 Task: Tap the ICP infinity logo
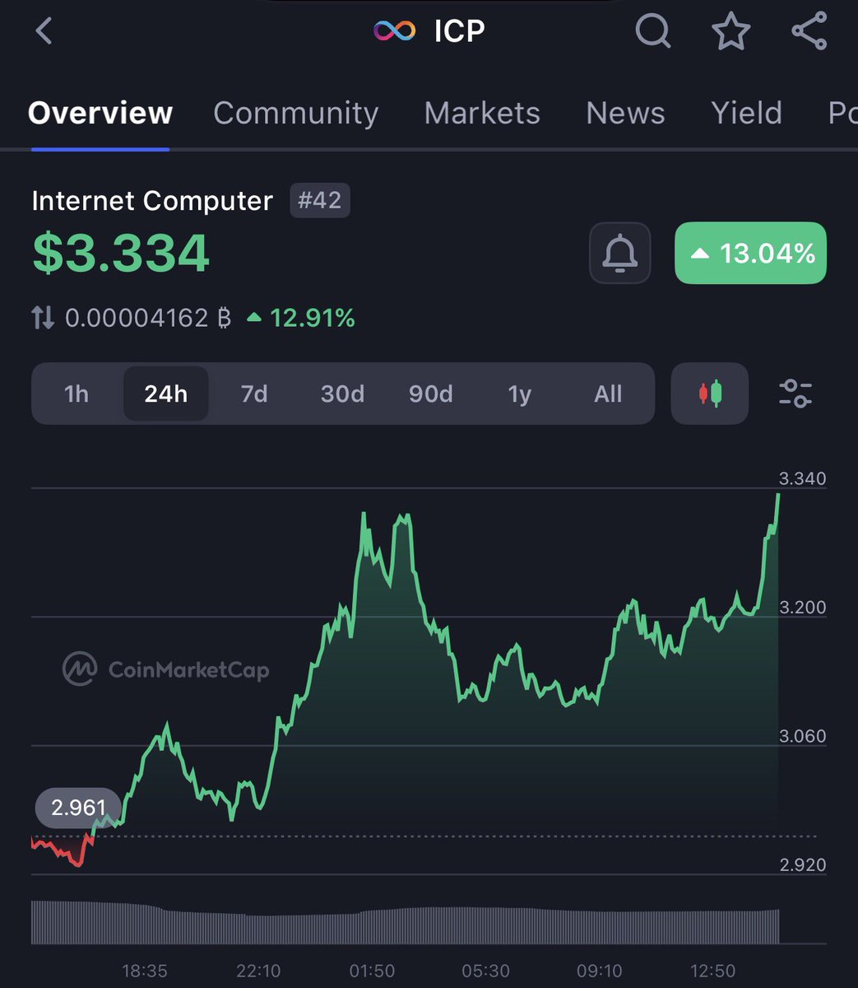pos(395,31)
